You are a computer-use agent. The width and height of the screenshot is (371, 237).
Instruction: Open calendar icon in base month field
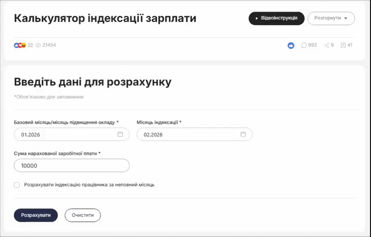[120, 134]
